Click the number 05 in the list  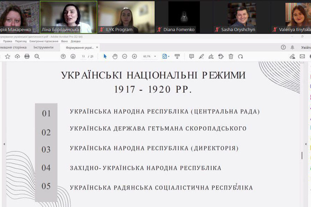(x=46, y=186)
